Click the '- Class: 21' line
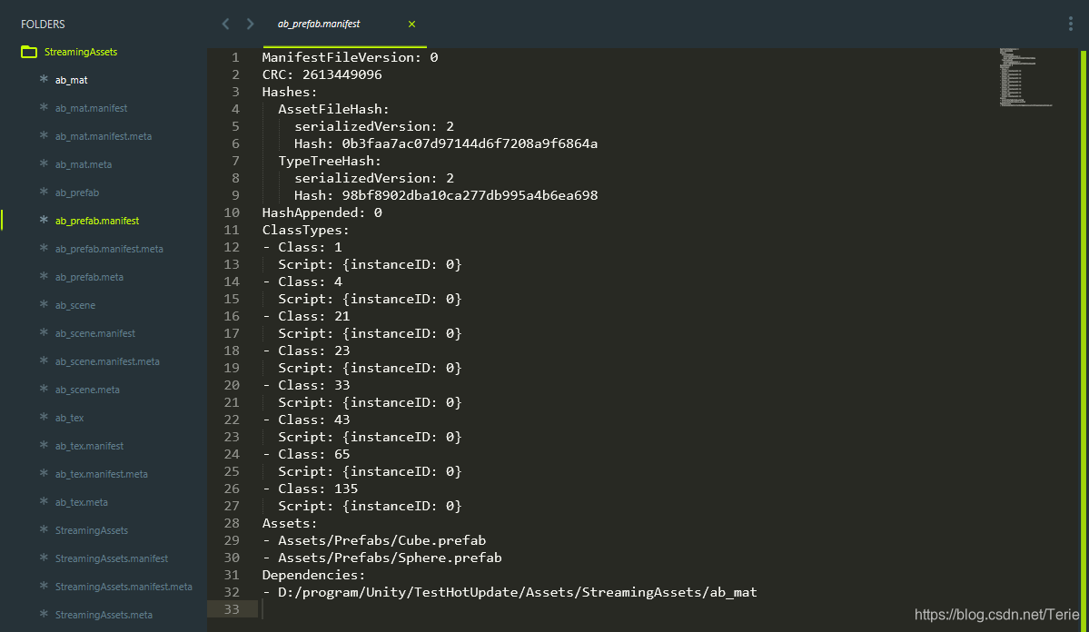Image resolution: width=1089 pixels, height=632 pixels. coord(305,316)
